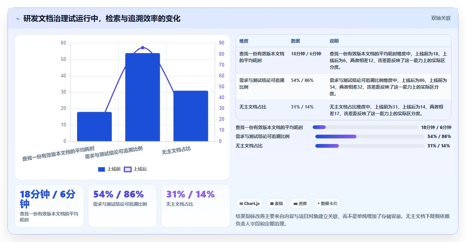This screenshot has width=466, height=242.
Task: Click the 维度 column header
Action: [x=244, y=41]
